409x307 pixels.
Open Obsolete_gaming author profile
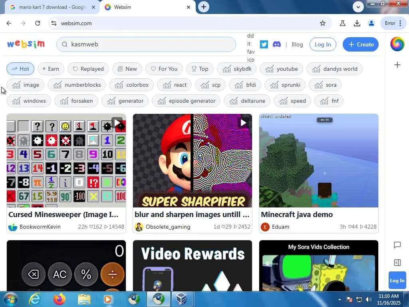point(163,227)
